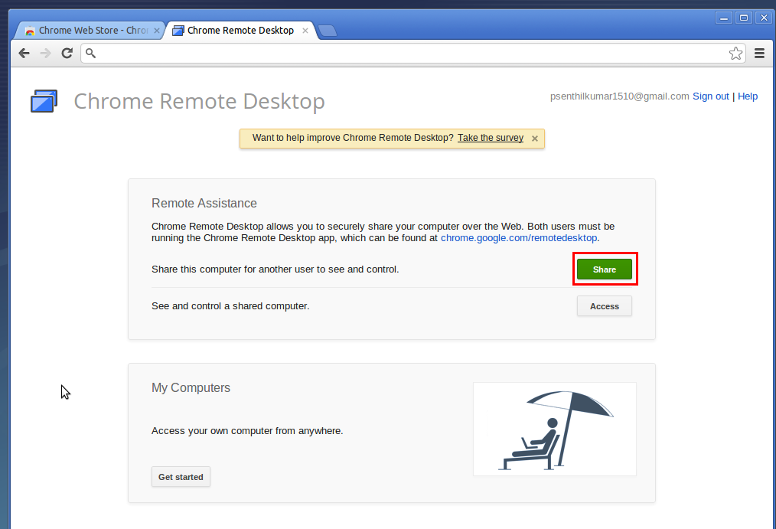This screenshot has height=529, width=776.
Task: Click the Chrome Remote Desktop page title
Action: [200, 101]
